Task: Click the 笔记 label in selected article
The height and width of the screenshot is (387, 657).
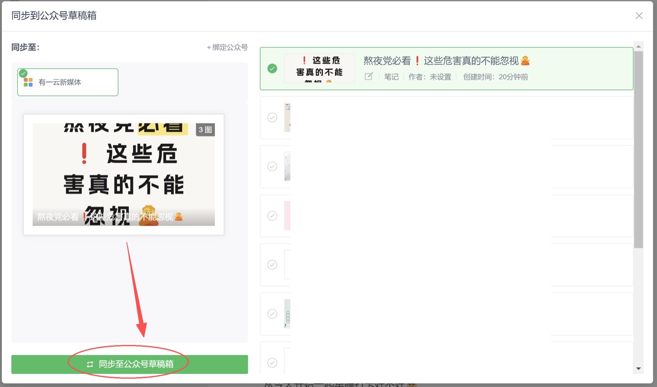Action: point(391,77)
